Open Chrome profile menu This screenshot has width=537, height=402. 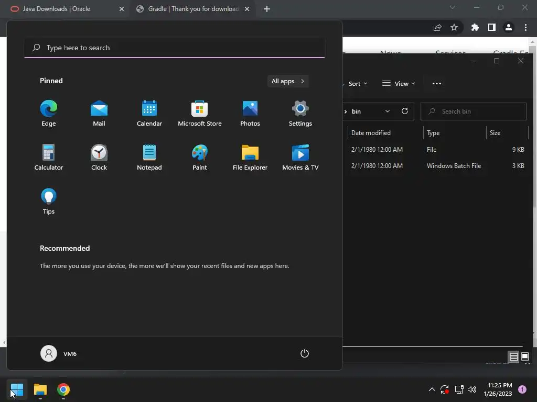509,27
